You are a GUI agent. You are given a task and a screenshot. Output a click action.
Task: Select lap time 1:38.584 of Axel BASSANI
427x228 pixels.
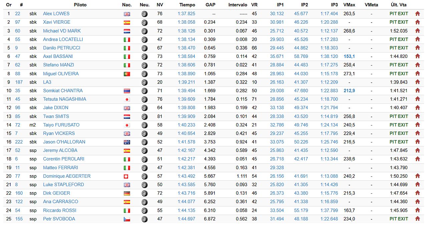[x=186, y=57]
